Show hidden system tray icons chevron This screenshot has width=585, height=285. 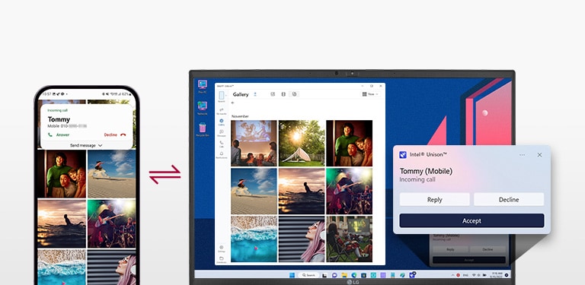tap(452, 275)
